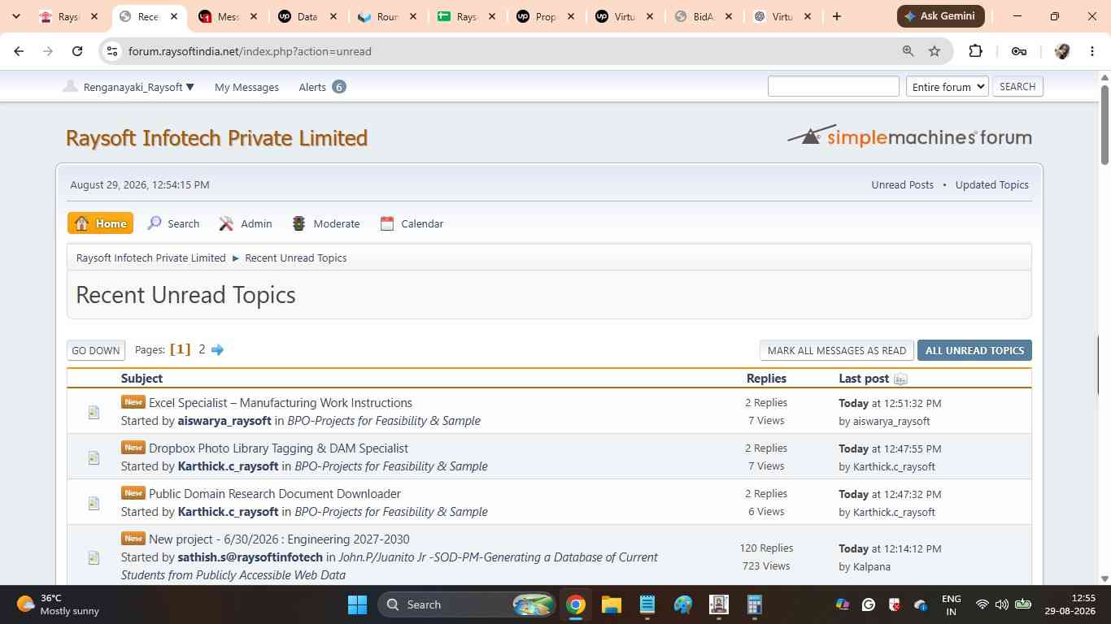The image size is (1111, 624).
Task: Click the MARK ALL MESSAGES AS READ button
Action: (x=836, y=350)
